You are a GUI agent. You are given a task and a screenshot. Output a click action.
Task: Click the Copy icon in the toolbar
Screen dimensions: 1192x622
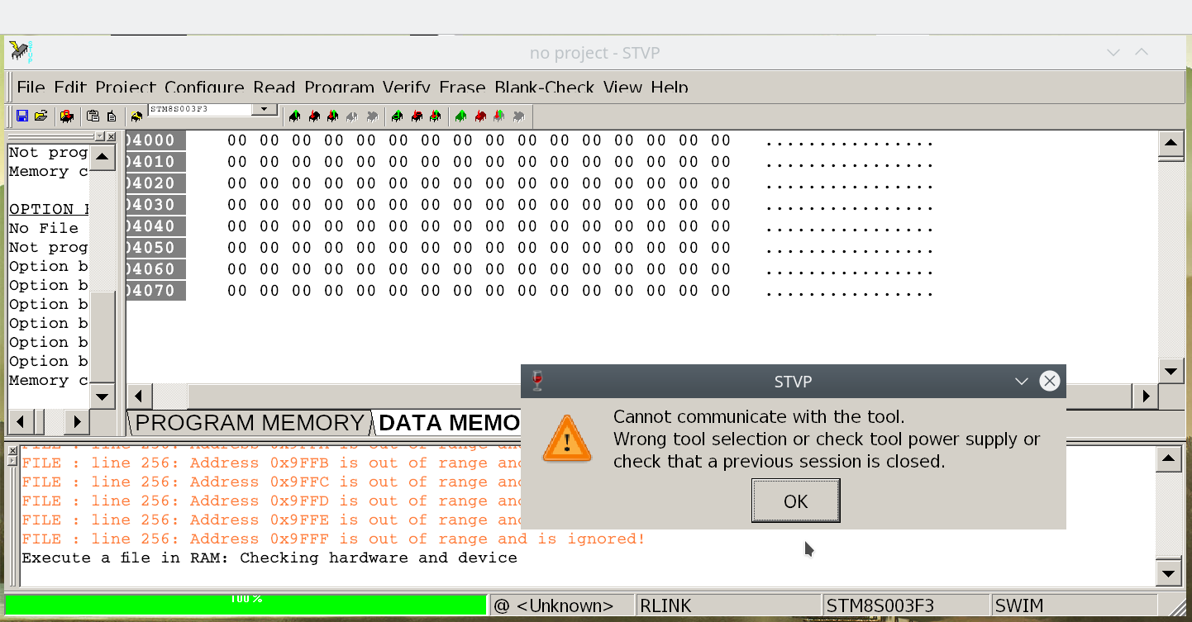point(93,116)
